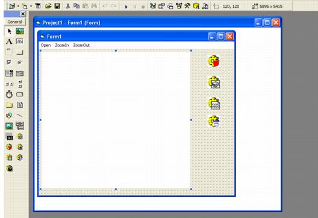Save the project with disk icon

(x=57, y=6)
